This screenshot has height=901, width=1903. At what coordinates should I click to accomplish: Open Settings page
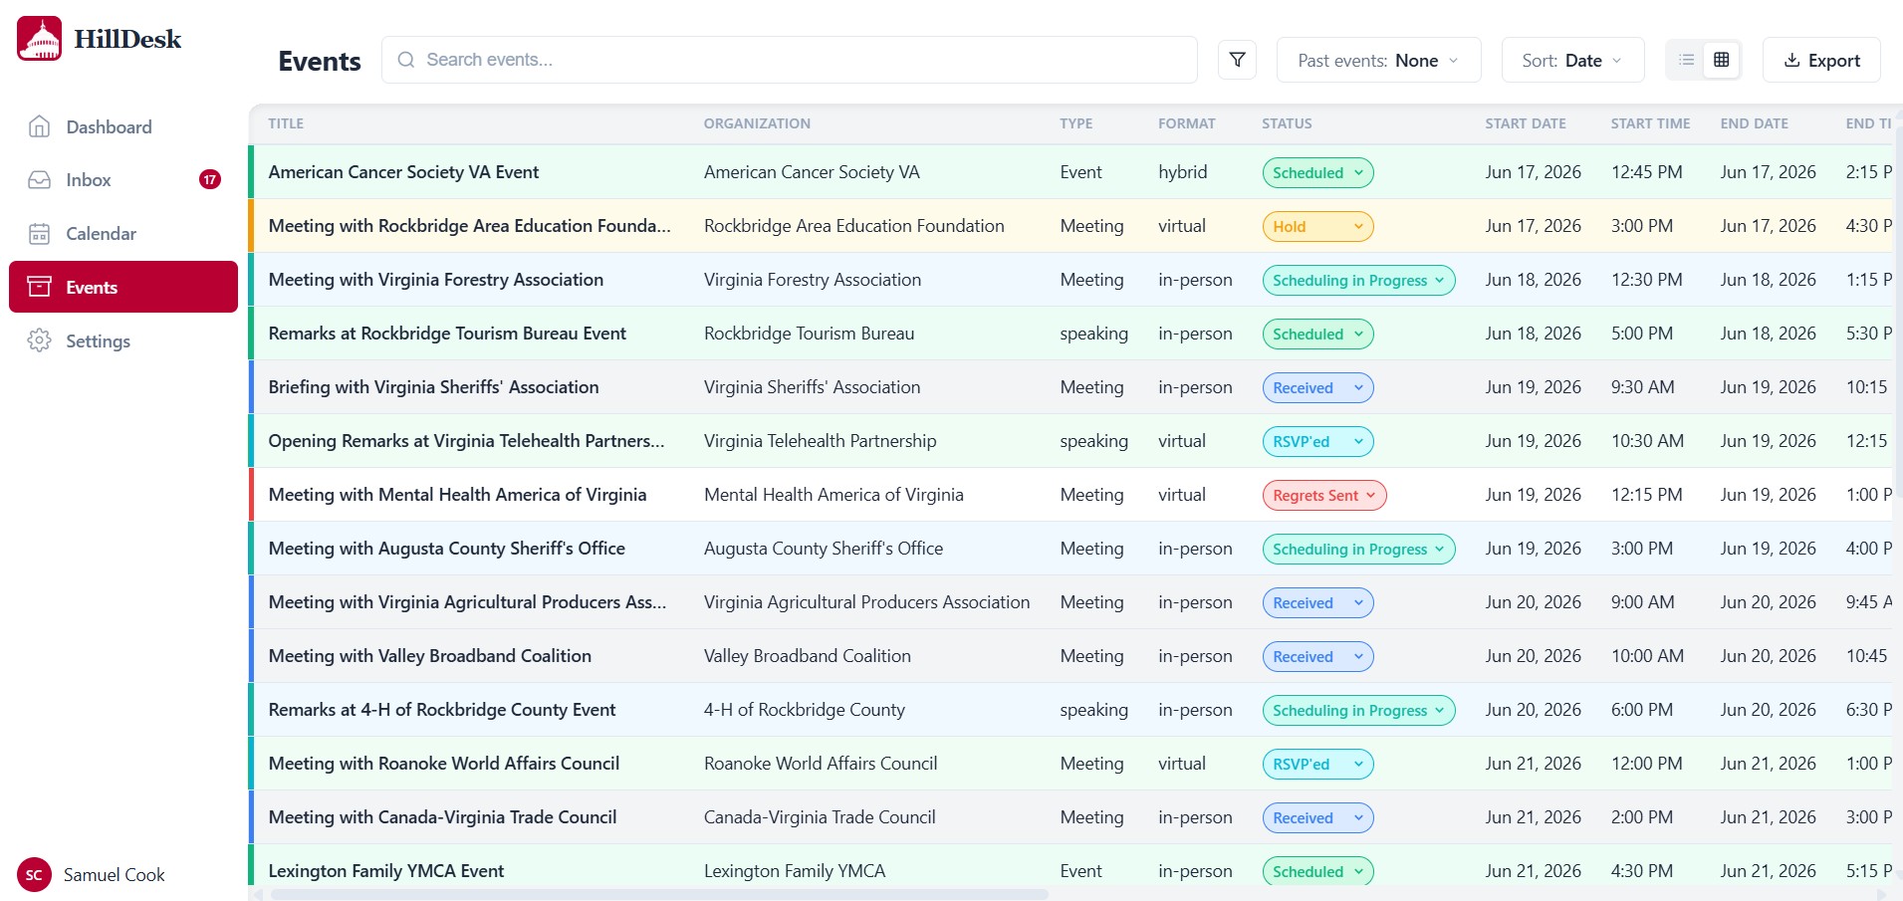(x=123, y=340)
